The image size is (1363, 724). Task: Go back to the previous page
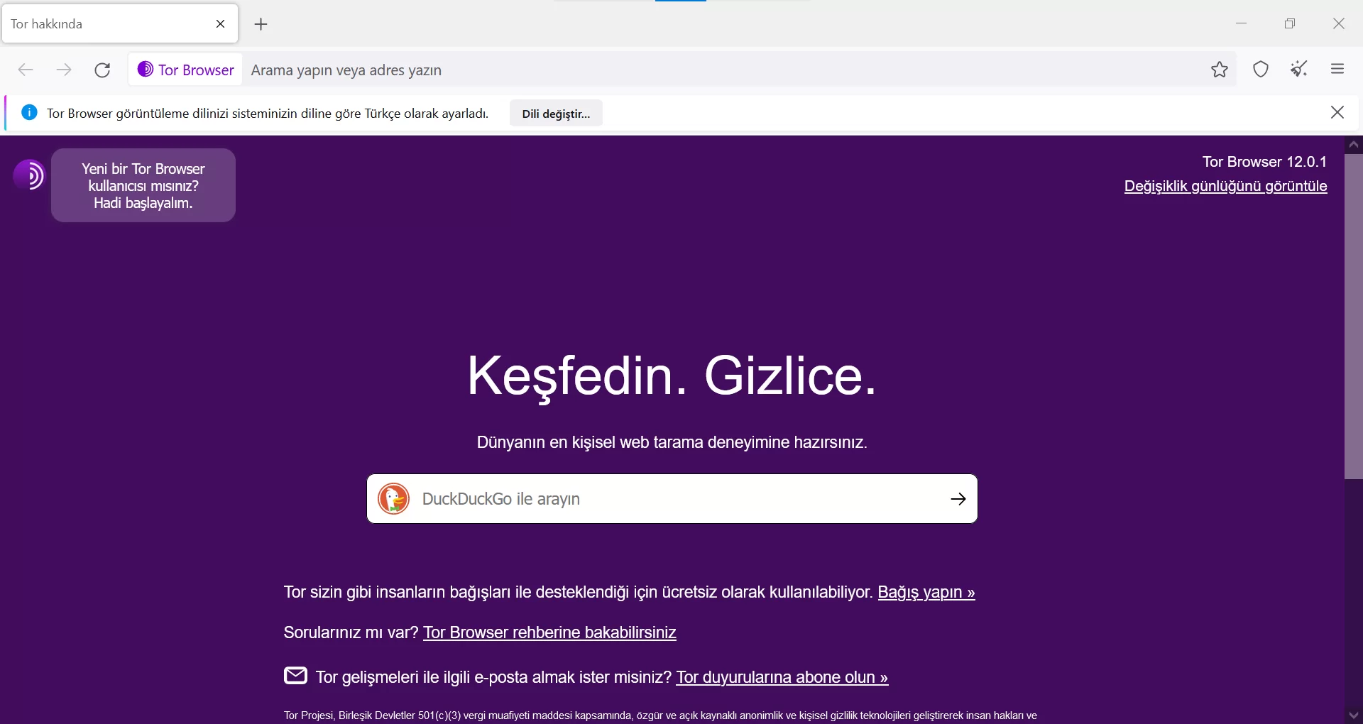click(26, 70)
